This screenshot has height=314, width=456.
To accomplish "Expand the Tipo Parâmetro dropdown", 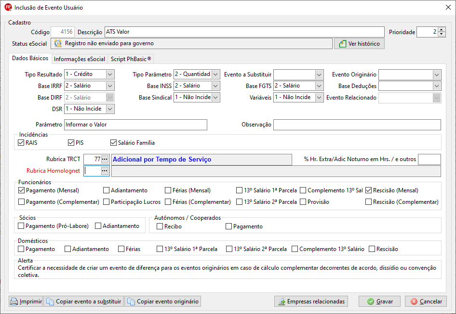I will (215, 74).
